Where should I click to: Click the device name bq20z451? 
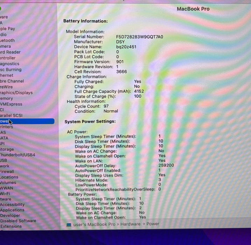[x=126, y=47]
